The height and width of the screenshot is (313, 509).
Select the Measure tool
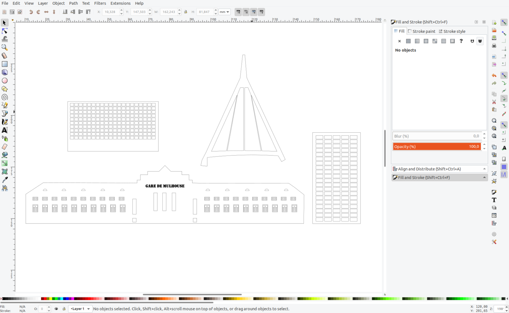pos(5,56)
